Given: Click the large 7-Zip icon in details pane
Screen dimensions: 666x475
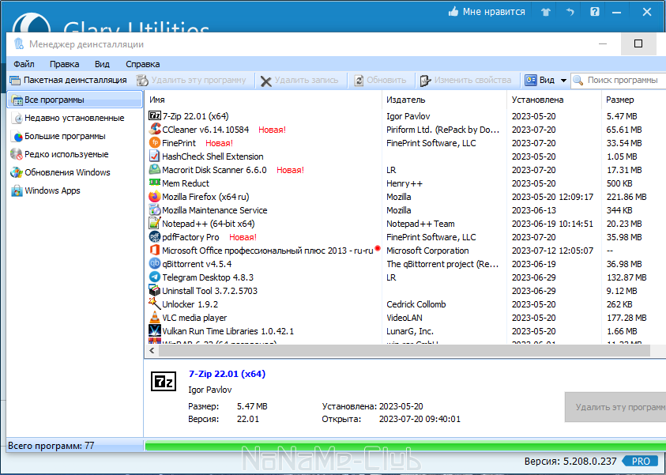Looking at the screenshot, I should coord(164,381).
